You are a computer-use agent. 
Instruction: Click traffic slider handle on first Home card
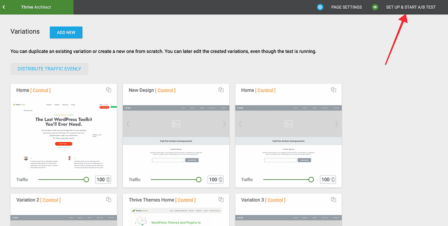(x=86, y=179)
